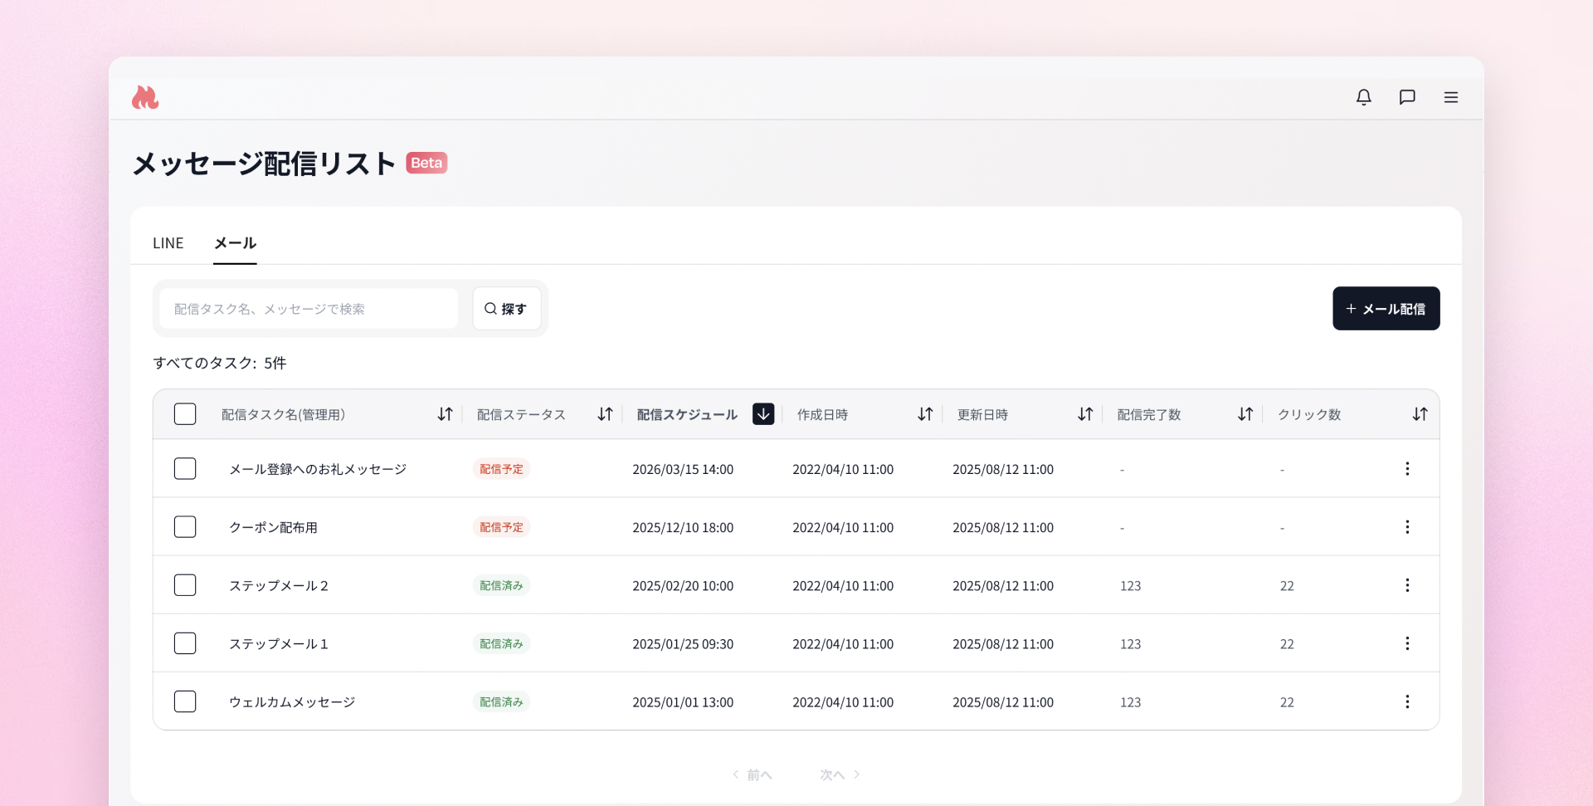This screenshot has height=806, width=1593.
Task: Go to the next page with 次へ
Action: coord(840,774)
